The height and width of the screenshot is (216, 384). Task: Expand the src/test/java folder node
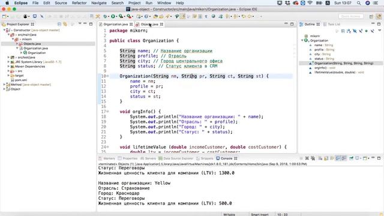coord(8,58)
